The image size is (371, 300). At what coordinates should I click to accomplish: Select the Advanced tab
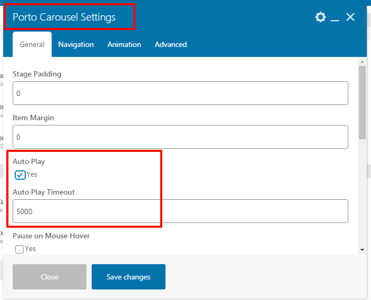[171, 45]
